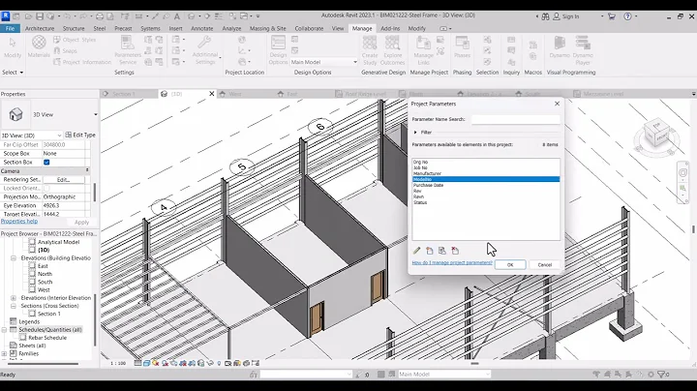Screen dimensions: 697x391
Task: Click the Object Styles button
Action: 75,40
